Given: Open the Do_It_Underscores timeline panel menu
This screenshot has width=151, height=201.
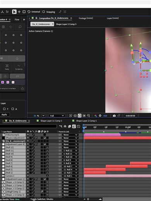Looking at the screenshot, I should [29, 121].
